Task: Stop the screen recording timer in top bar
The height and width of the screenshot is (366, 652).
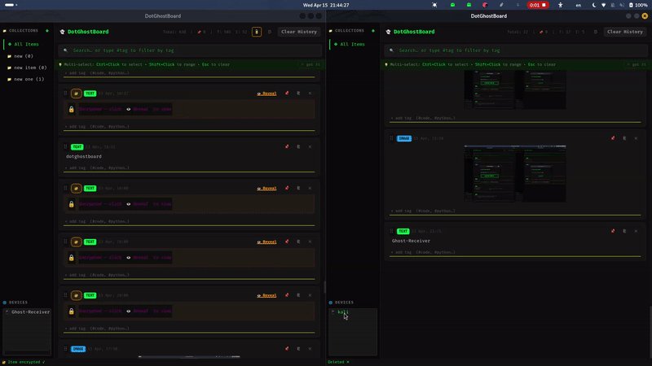Action: point(538,5)
